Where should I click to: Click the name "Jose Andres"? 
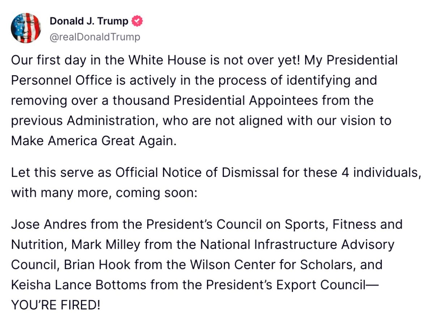point(49,224)
